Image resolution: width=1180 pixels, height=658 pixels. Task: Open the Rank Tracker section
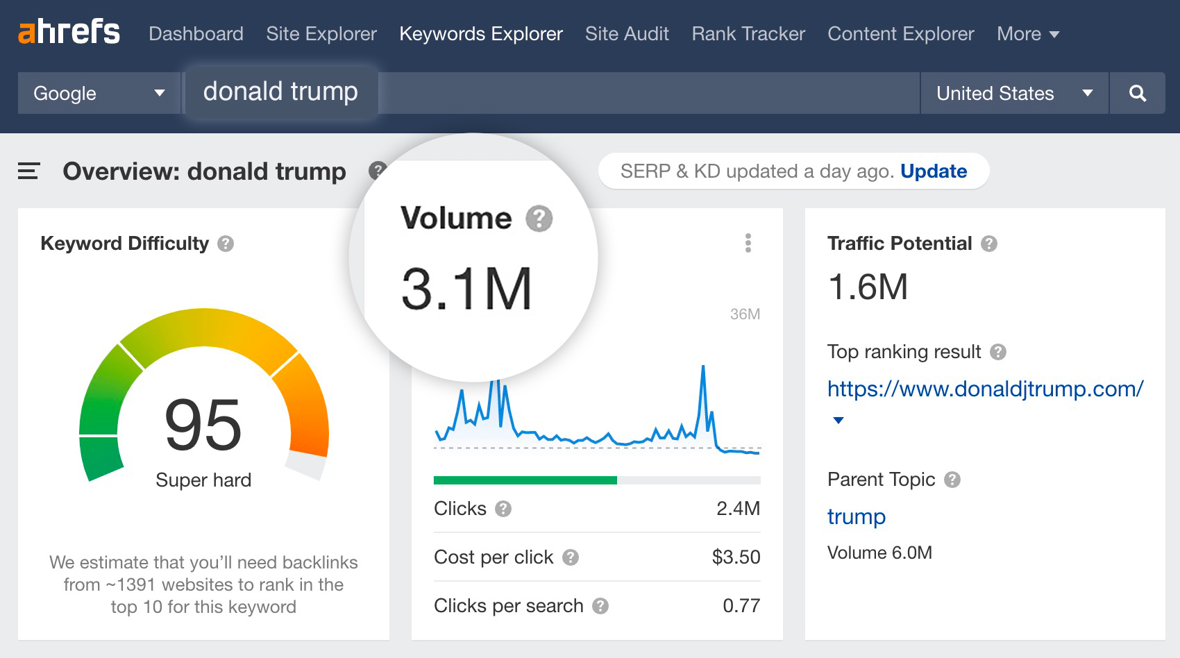pos(748,33)
